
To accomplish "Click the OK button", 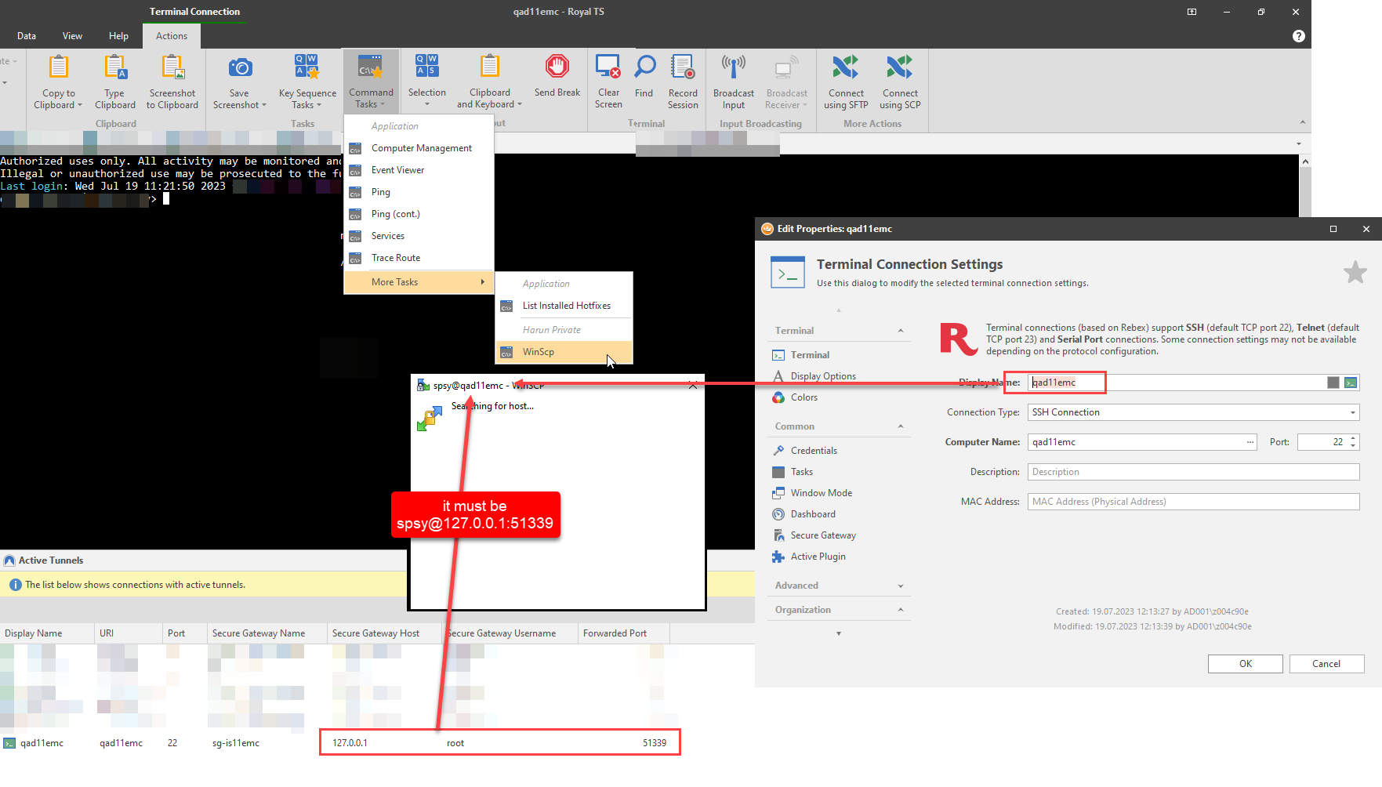I will pos(1245,664).
